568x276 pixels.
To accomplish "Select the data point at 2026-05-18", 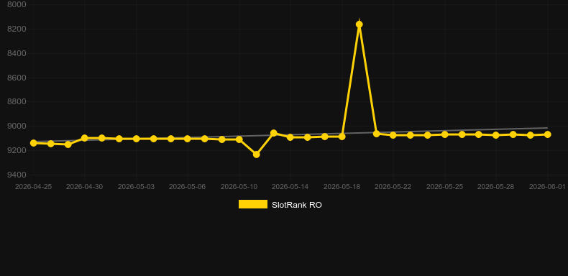I will [x=342, y=137].
